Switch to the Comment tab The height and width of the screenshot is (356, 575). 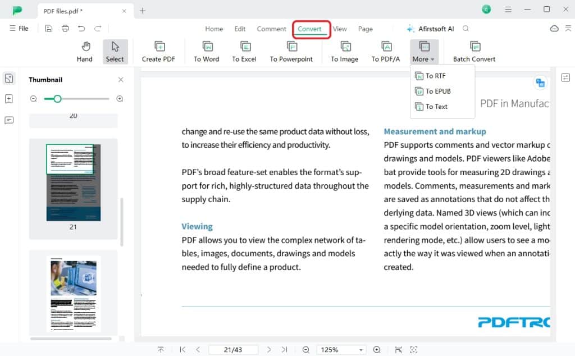[271, 29]
